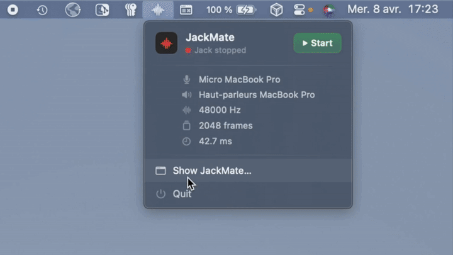Click speaker icon beside Haut-parleurs MacBook Pro
This screenshot has height=255, width=453.
click(x=187, y=95)
